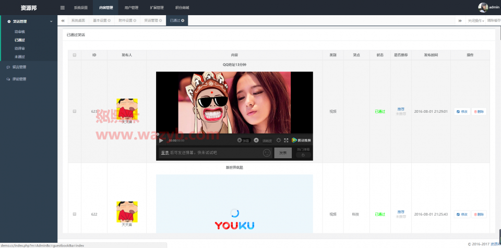Close the 附件设置 tab

(x=135, y=20)
